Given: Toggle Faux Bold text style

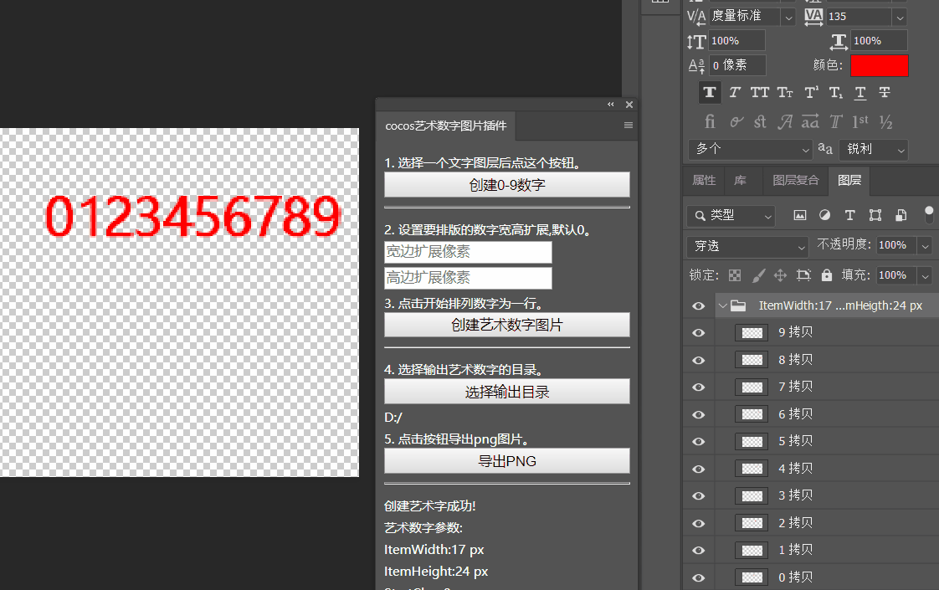Looking at the screenshot, I should [x=710, y=92].
